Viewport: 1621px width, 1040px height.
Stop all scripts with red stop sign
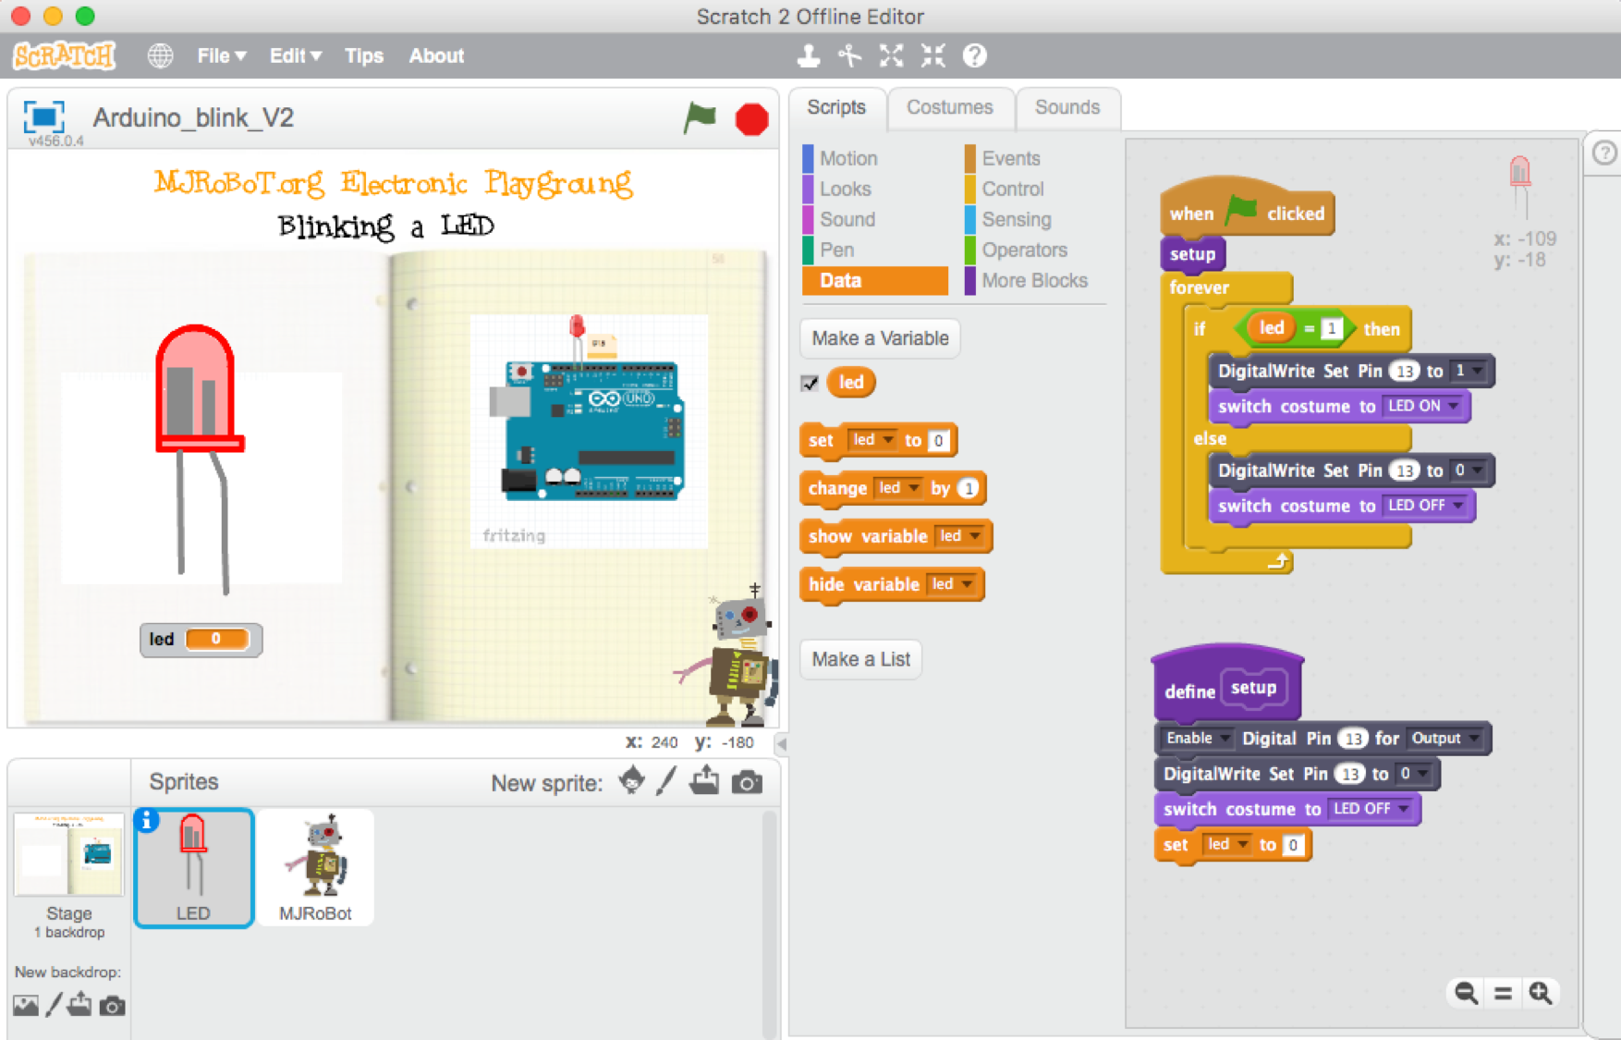(x=751, y=119)
